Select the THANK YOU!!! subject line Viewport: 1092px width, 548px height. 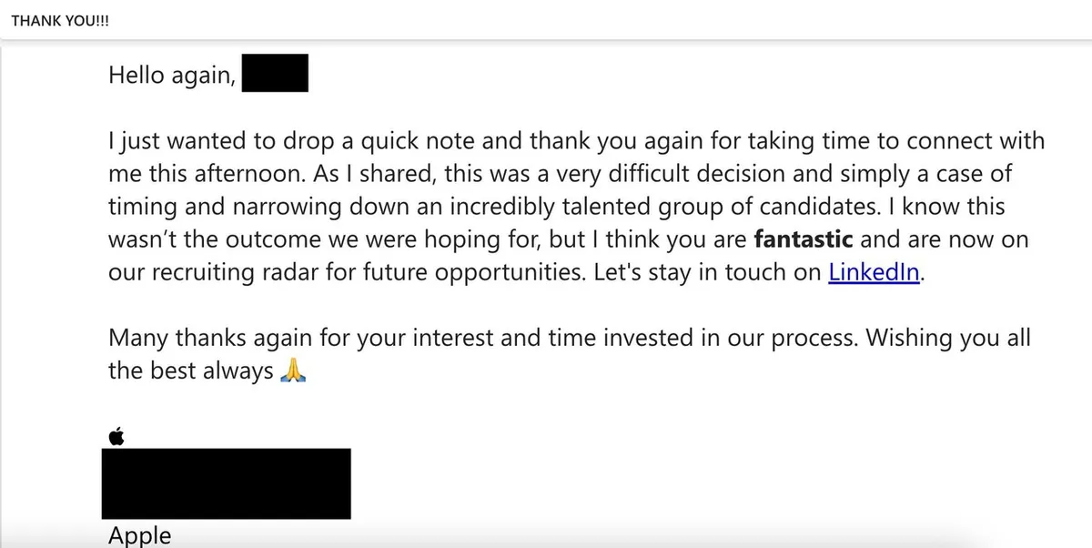[60, 20]
